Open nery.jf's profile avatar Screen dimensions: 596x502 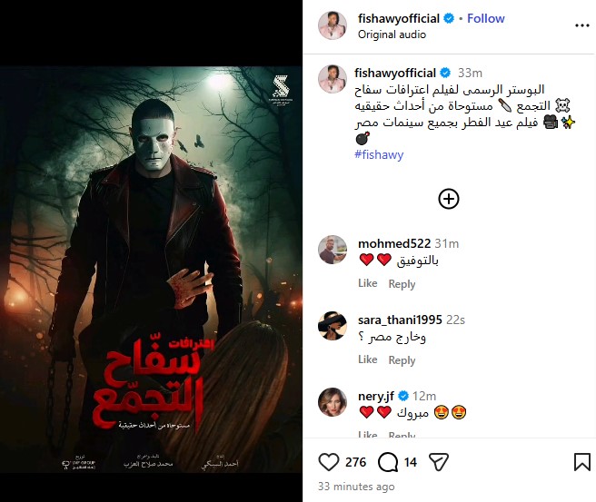click(333, 402)
